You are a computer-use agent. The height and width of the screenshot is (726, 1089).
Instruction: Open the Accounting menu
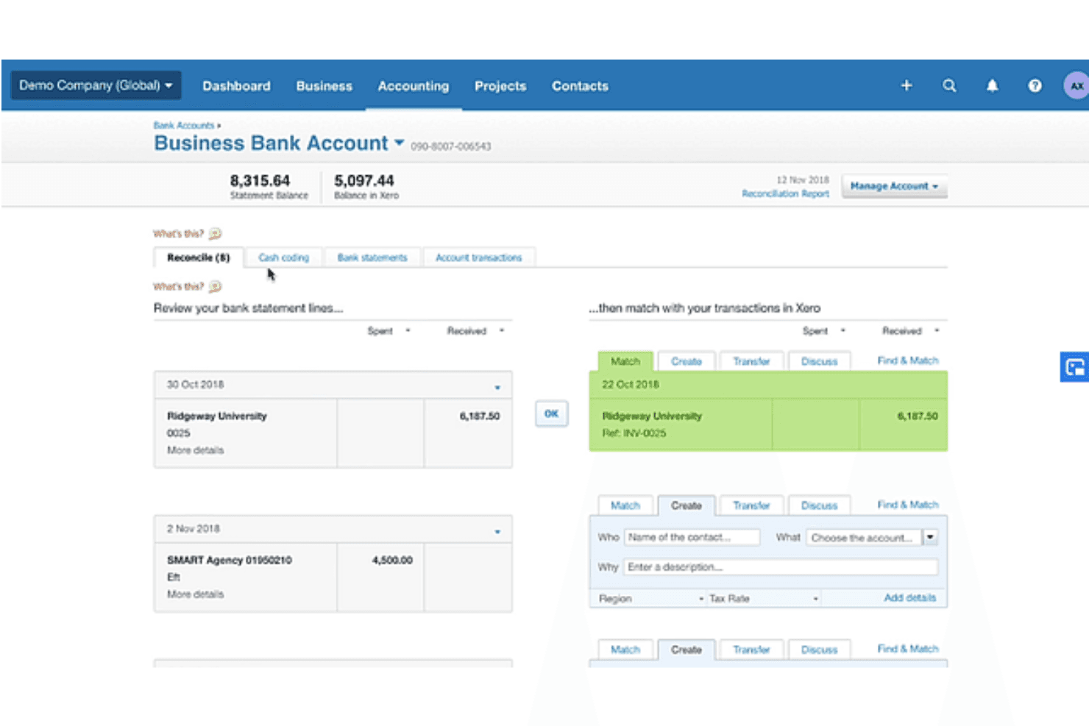click(414, 86)
